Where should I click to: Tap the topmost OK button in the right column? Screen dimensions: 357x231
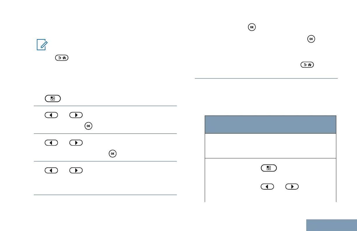click(x=251, y=27)
